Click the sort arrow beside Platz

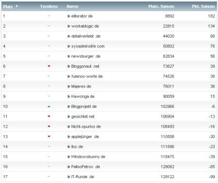[x=17, y=6]
